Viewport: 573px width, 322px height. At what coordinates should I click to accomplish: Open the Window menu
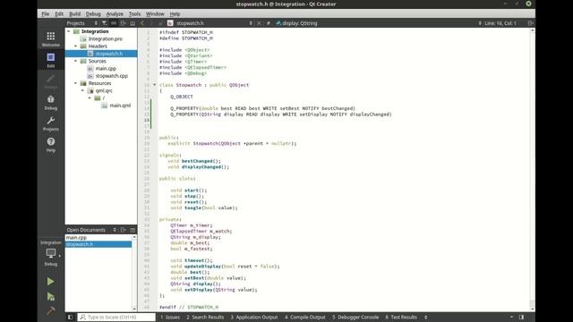click(x=155, y=14)
